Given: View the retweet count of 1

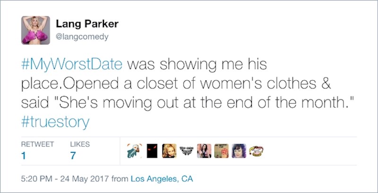Looking at the screenshot, I should (24, 156).
